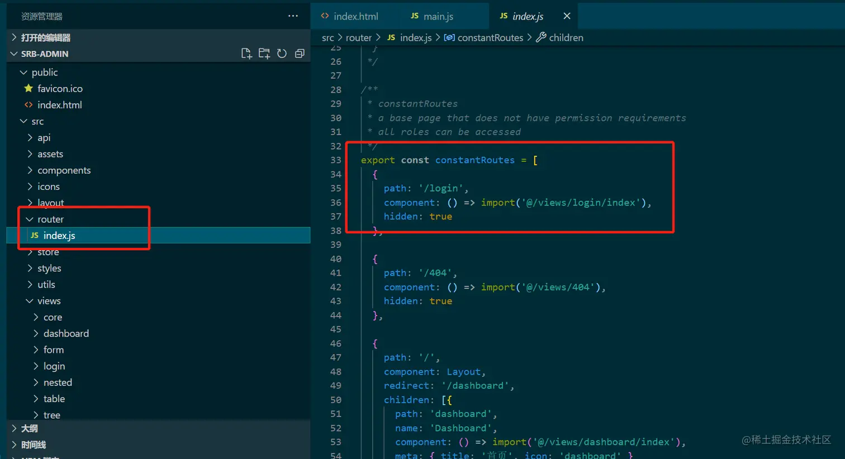Click the '/404' path string
Image resolution: width=845 pixels, height=459 pixels.
435,272
